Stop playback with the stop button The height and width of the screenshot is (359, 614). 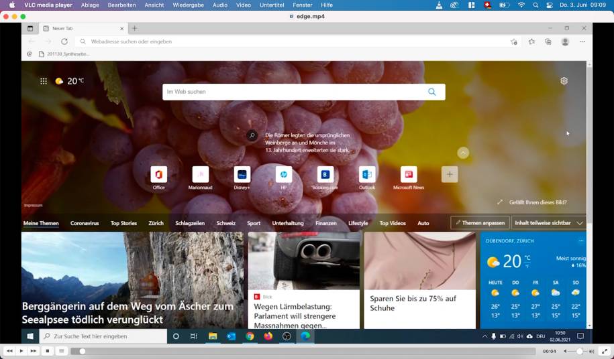[48, 351]
